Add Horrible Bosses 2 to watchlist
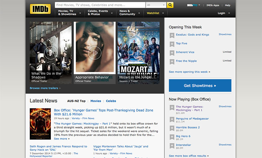This screenshot has width=262, height=158. [x=172, y=128]
